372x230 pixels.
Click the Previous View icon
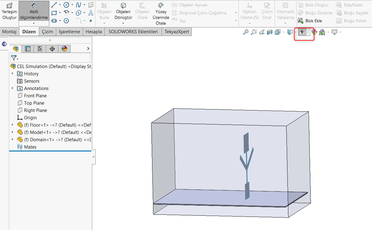click(x=261, y=32)
